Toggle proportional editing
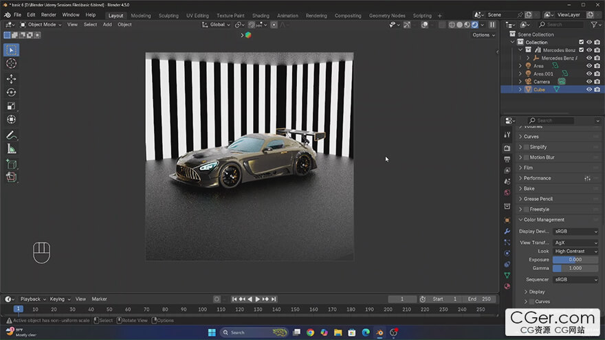Image resolution: width=605 pixels, height=340 pixels. [274, 25]
